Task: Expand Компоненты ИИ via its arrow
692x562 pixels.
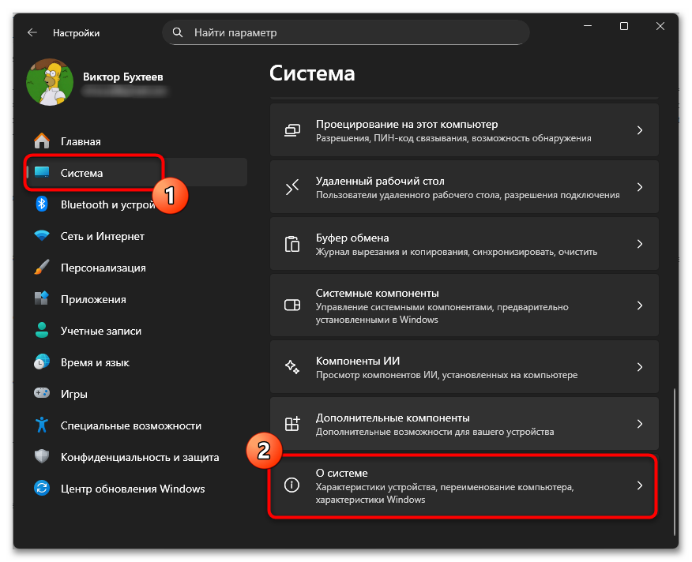Action: [x=640, y=367]
